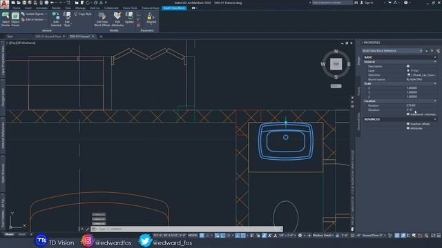Open Edit View Block Offsets tool
Image resolution: width=442 pixels, height=248 pixels.
[102, 19]
